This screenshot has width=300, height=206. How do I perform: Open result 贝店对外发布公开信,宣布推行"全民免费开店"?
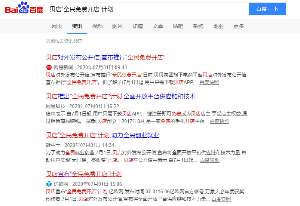click(x=105, y=57)
